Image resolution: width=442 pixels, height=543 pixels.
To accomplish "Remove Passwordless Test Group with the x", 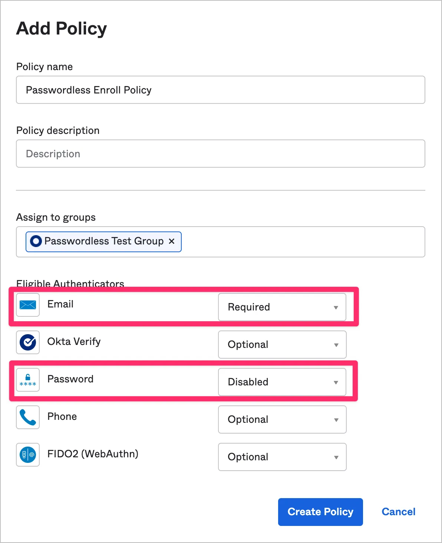I will [172, 241].
